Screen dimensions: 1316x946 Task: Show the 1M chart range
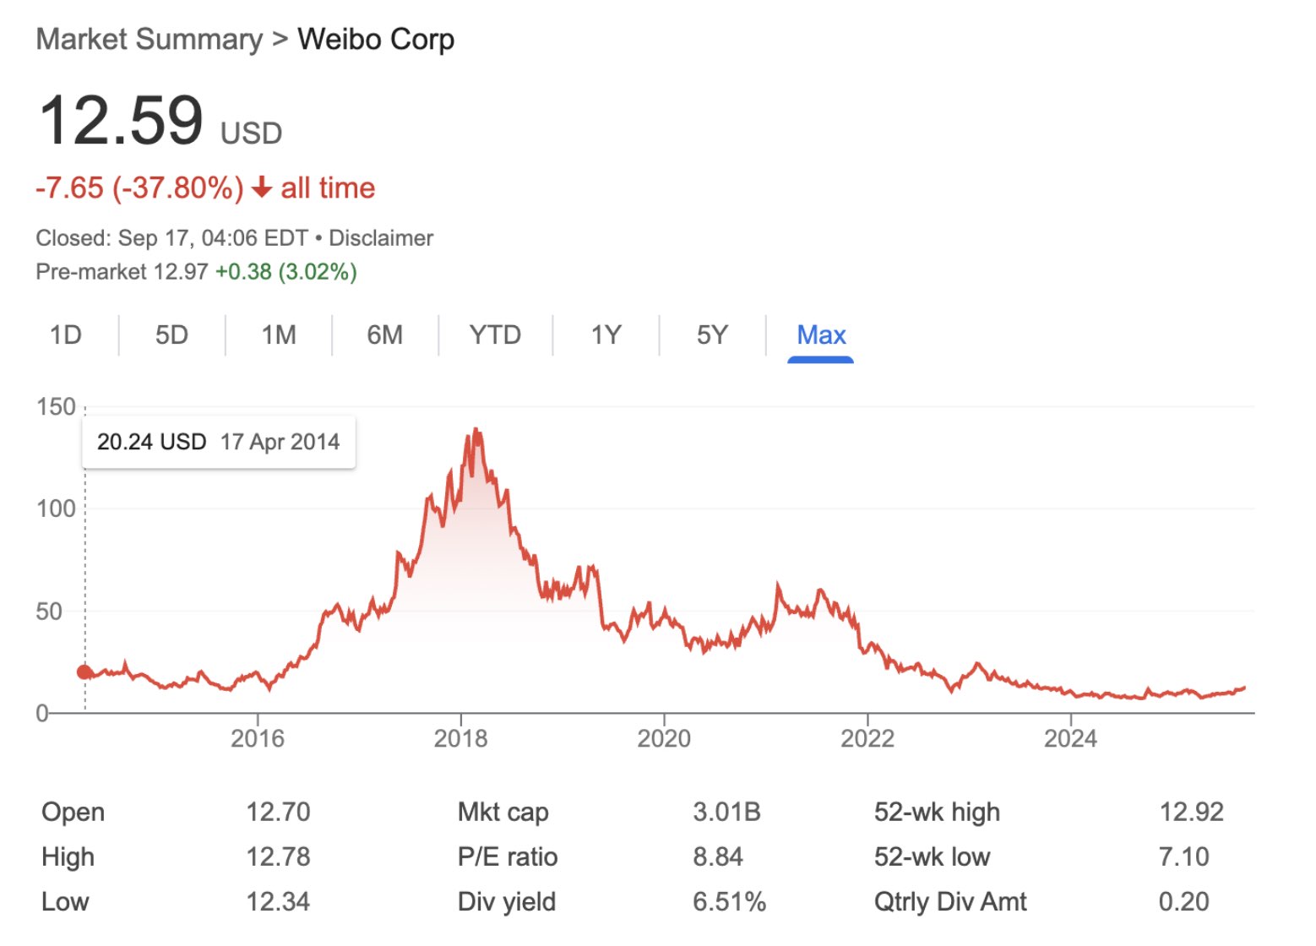tap(279, 335)
